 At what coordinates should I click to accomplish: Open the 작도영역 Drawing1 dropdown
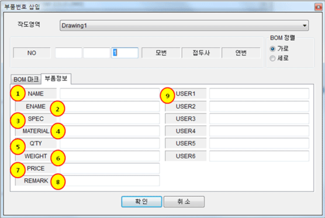tap(184, 26)
